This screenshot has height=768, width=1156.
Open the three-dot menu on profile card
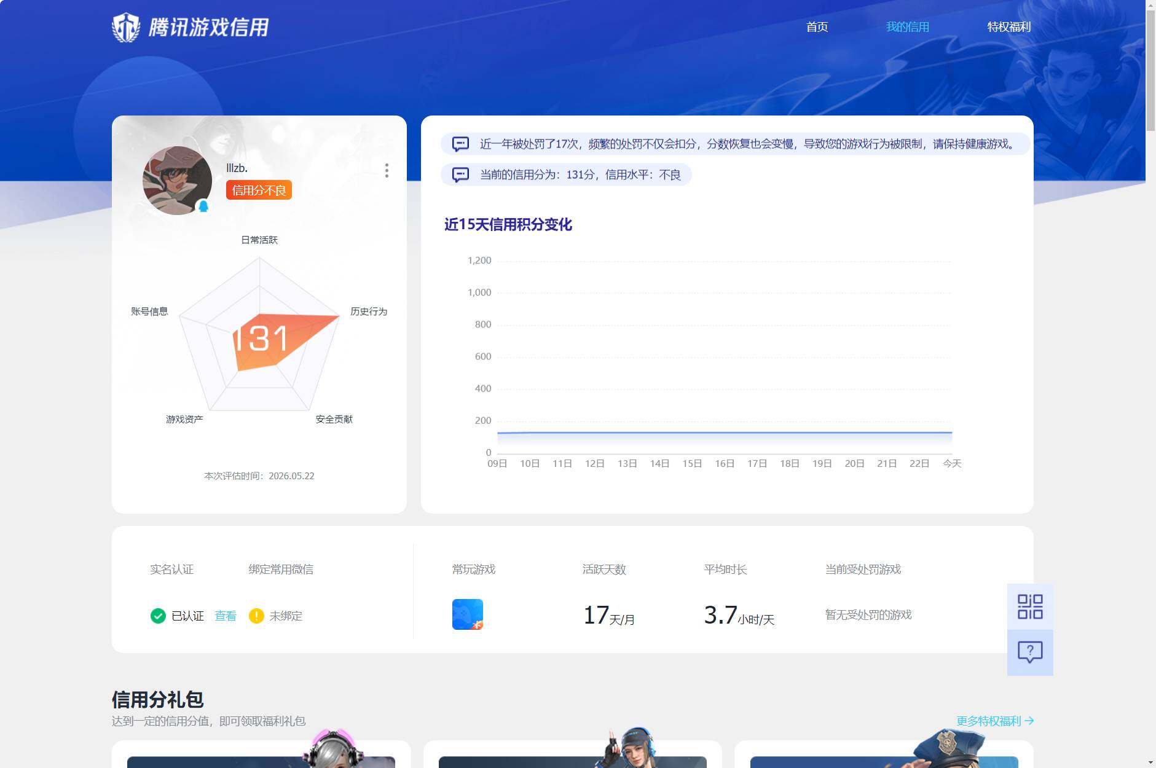[x=387, y=170]
